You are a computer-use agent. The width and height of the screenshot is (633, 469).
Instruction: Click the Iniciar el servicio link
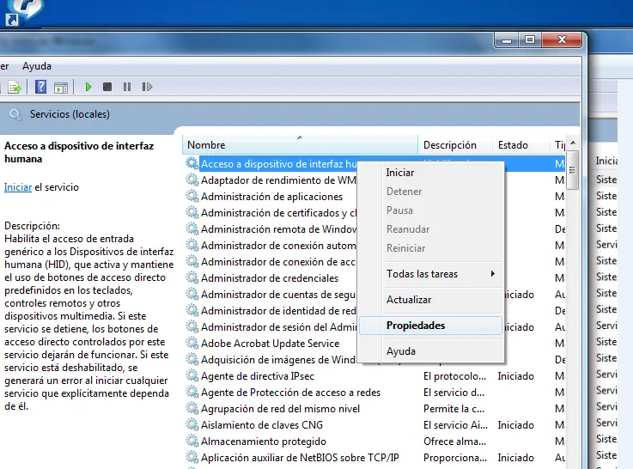pyautogui.click(x=18, y=187)
